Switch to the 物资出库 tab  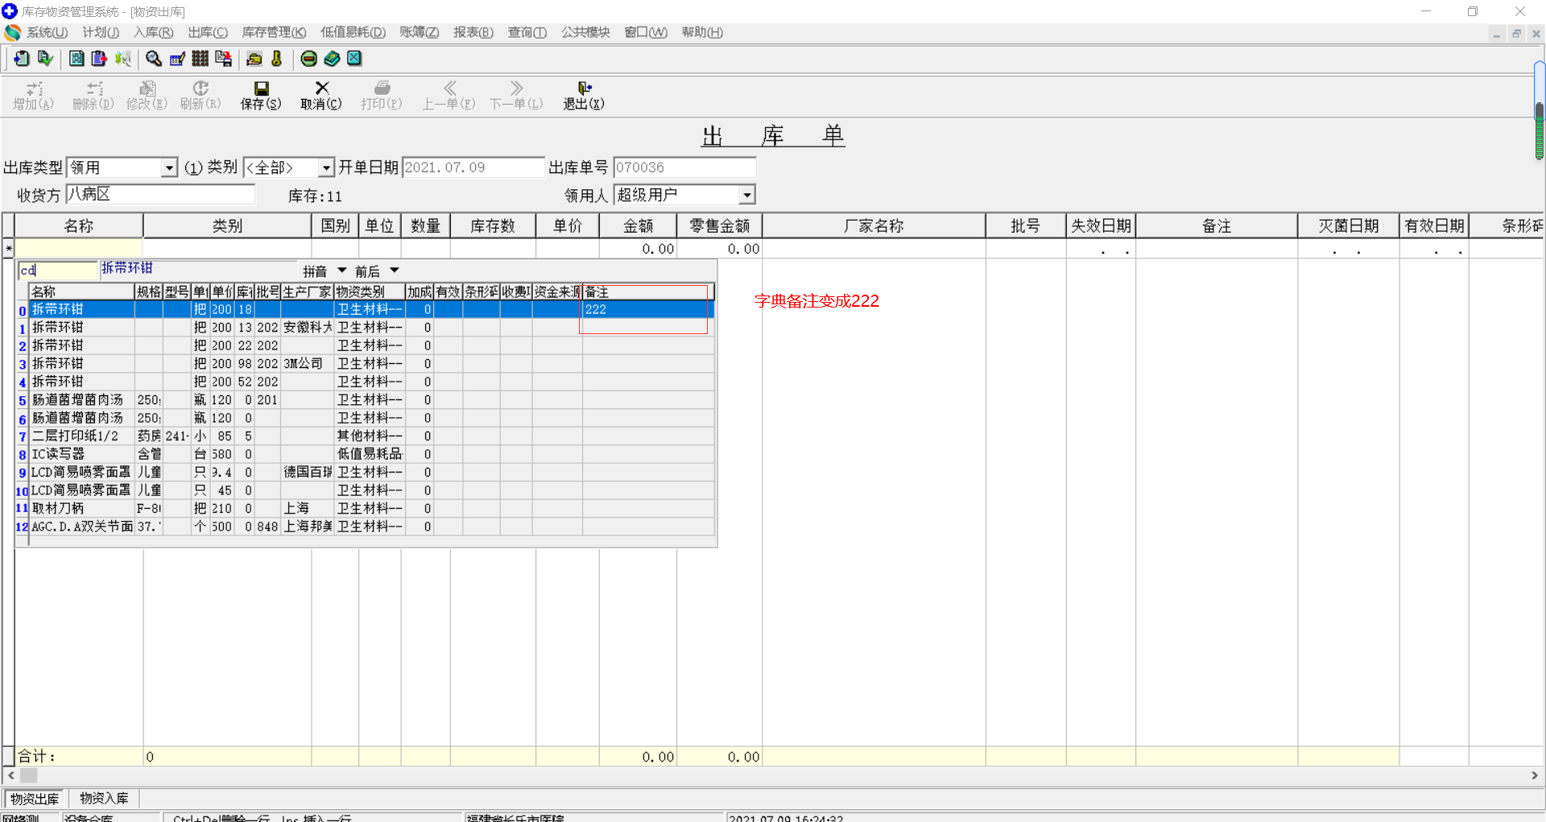tap(35, 799)
